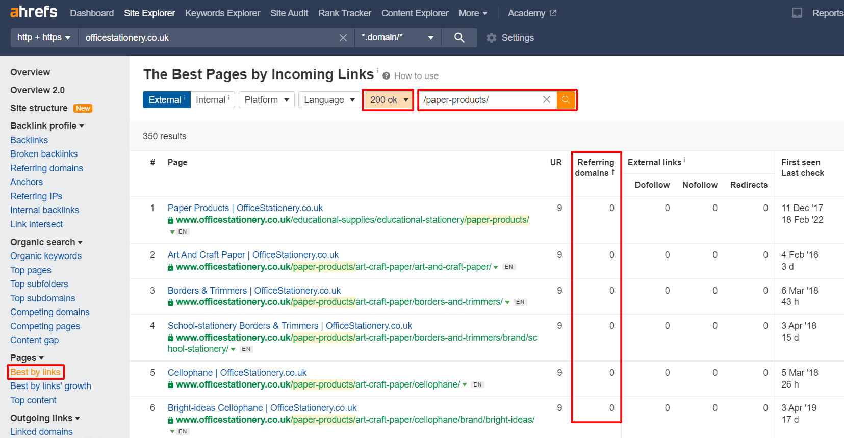
Task: Open Referring IPs report
Action: click(36, 196)
